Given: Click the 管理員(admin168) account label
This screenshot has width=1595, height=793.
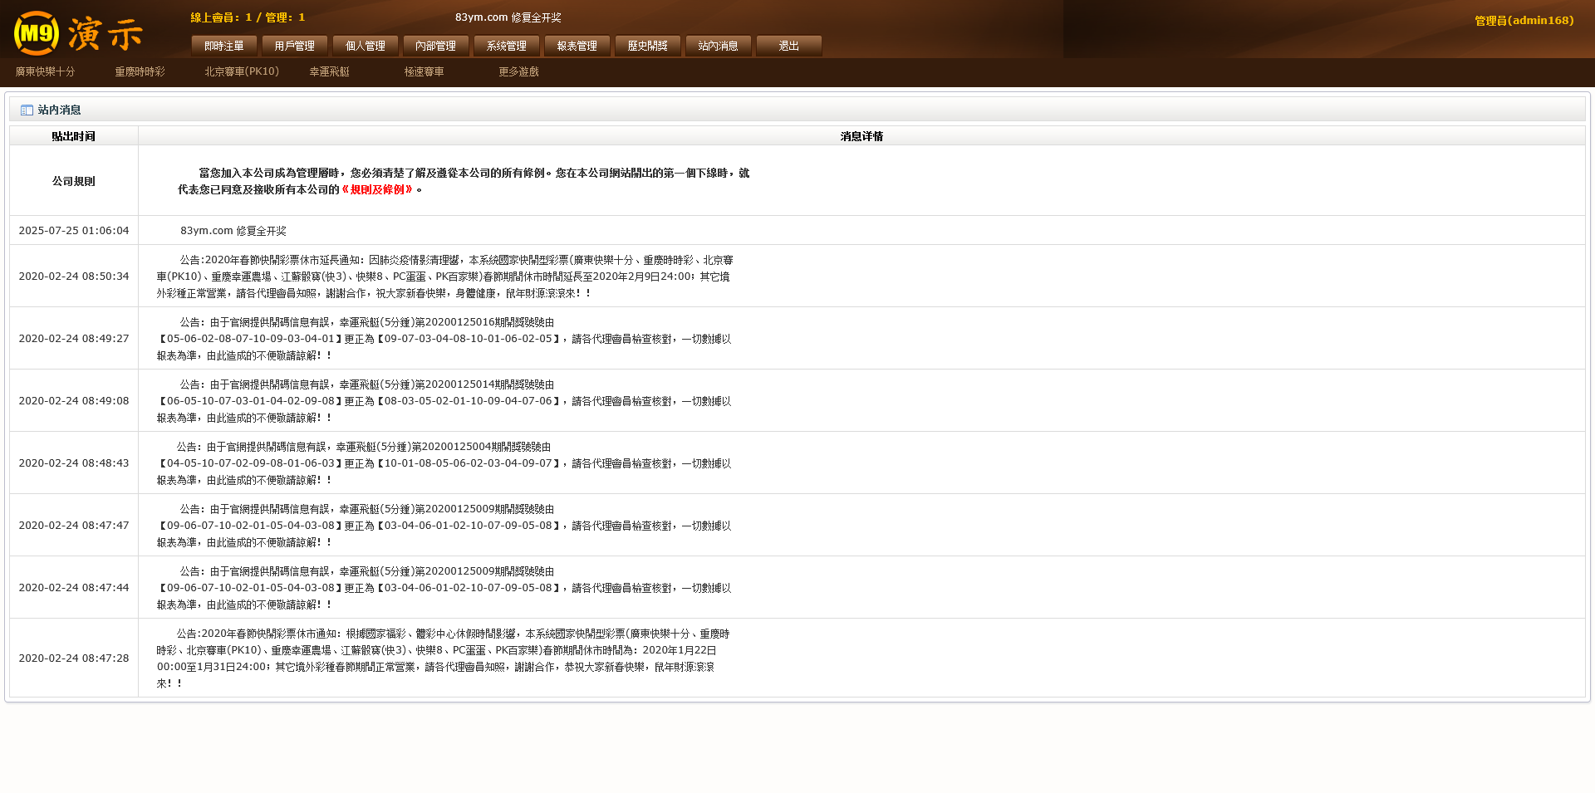Looking at the screenshot, I should tap(1524, 21).
